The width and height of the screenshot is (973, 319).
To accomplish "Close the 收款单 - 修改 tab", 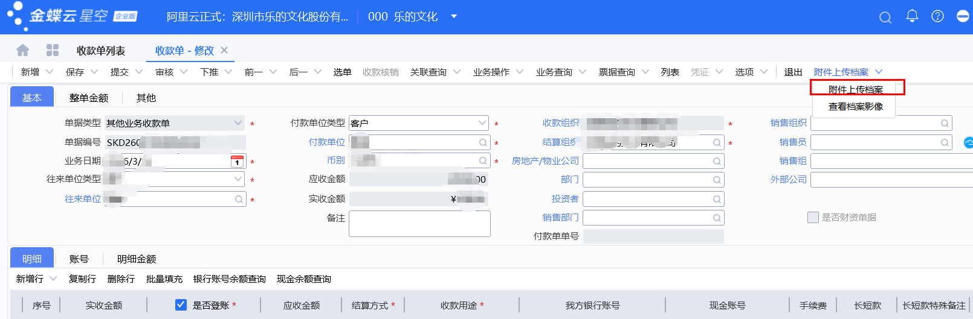I will [224, 50].
